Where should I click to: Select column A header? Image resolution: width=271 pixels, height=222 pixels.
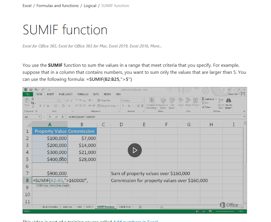(x=50, y=124)
